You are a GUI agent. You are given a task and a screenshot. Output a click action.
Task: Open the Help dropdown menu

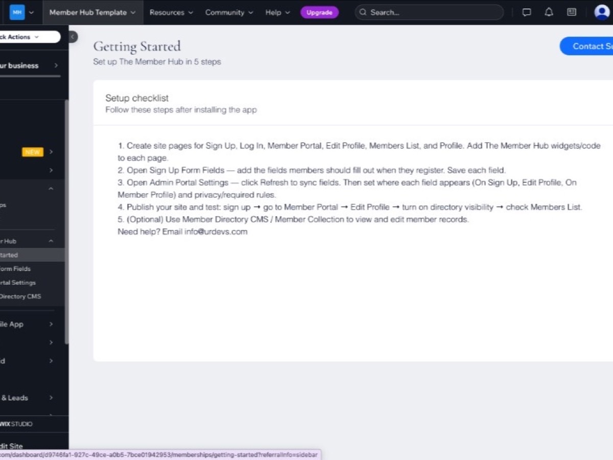coord(277,12)
